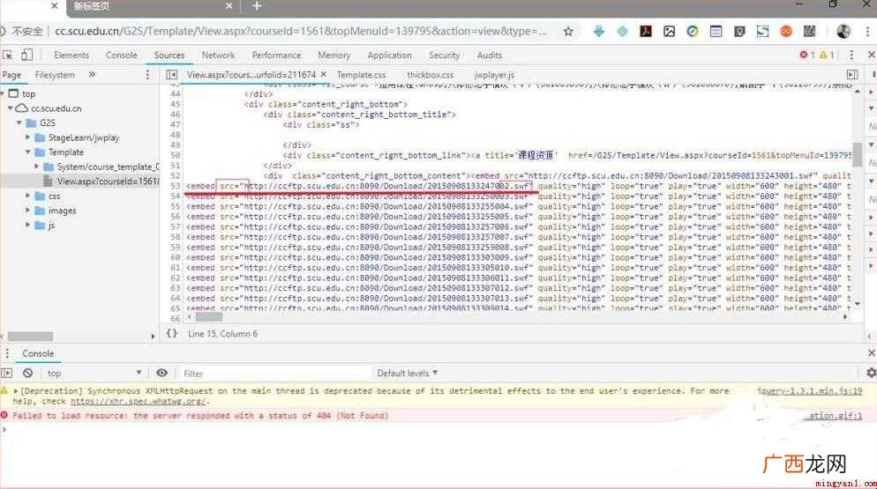
Task: Open the console drawer three-dot menu
Action: [x=7, y=353]
